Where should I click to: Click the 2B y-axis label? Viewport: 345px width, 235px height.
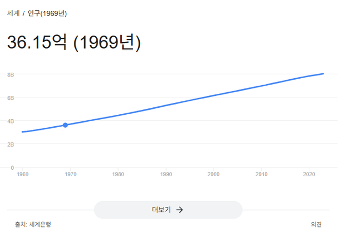coord(10,144)
